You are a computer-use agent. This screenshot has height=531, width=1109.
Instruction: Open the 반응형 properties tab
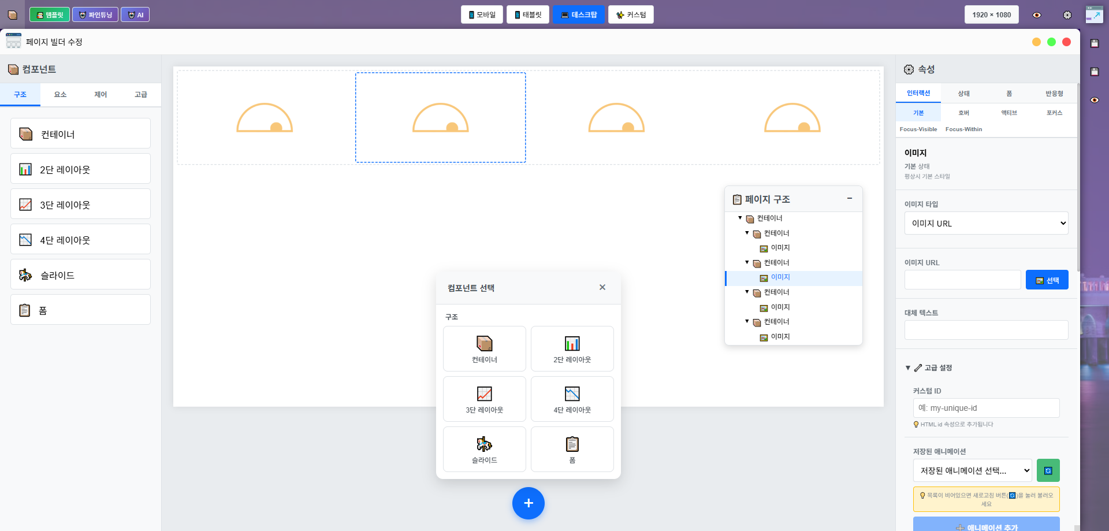(1054, 93)
